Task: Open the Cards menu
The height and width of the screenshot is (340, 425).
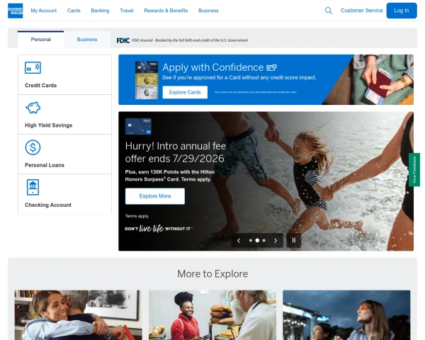Action: point(74,11)
